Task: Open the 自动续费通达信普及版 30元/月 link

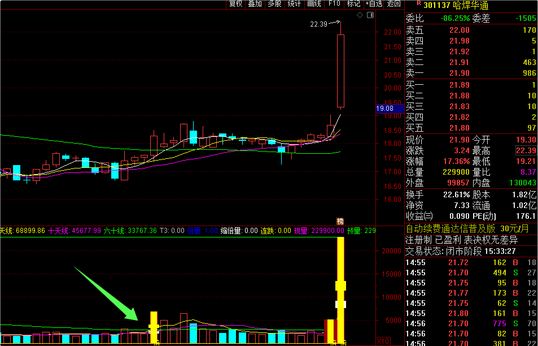Action: click(x=467, y=229)
